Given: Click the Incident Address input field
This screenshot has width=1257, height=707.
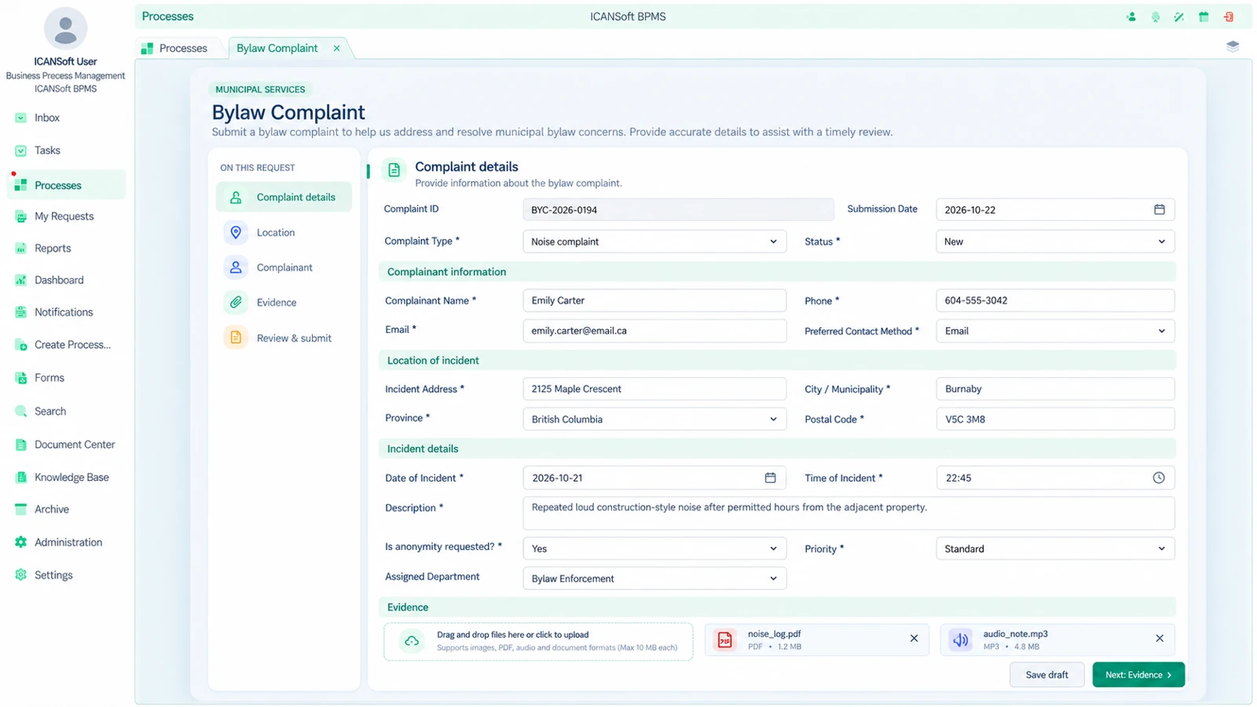Looking at the screenshot, I should pos(654,389).
